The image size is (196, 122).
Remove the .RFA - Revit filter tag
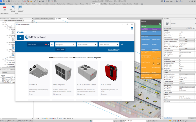point(60,50)
